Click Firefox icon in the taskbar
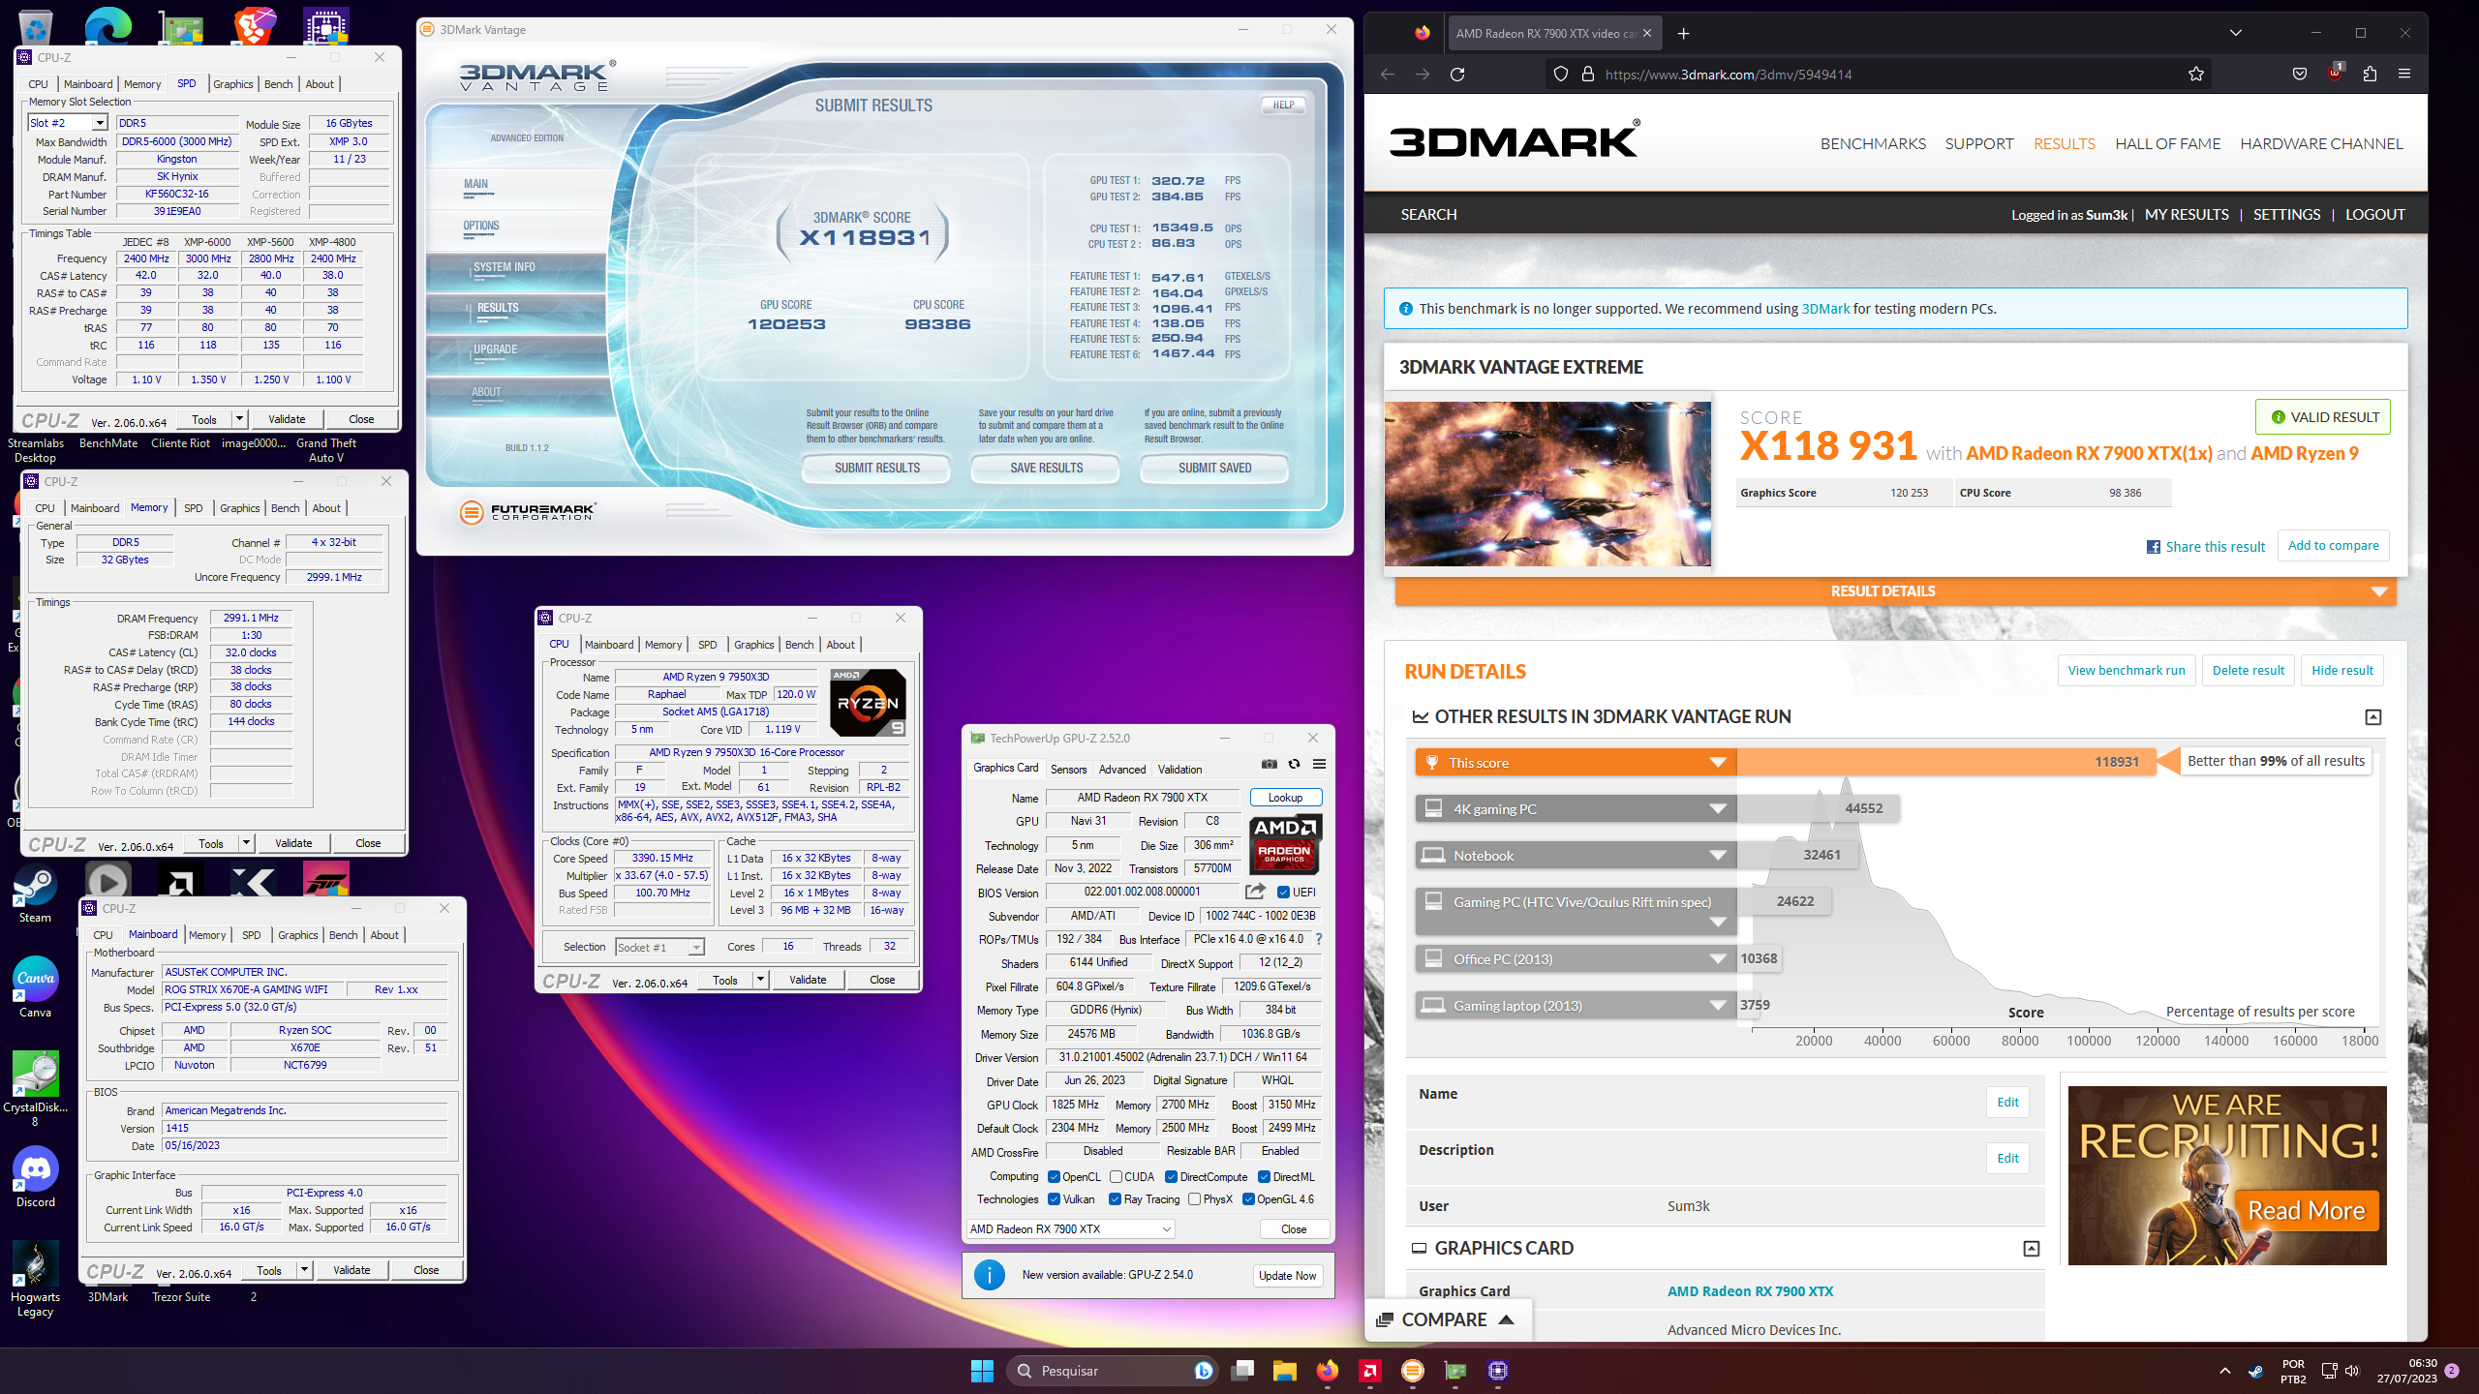This screenshot has width=2479, height=1394. pos(1327,1371)
